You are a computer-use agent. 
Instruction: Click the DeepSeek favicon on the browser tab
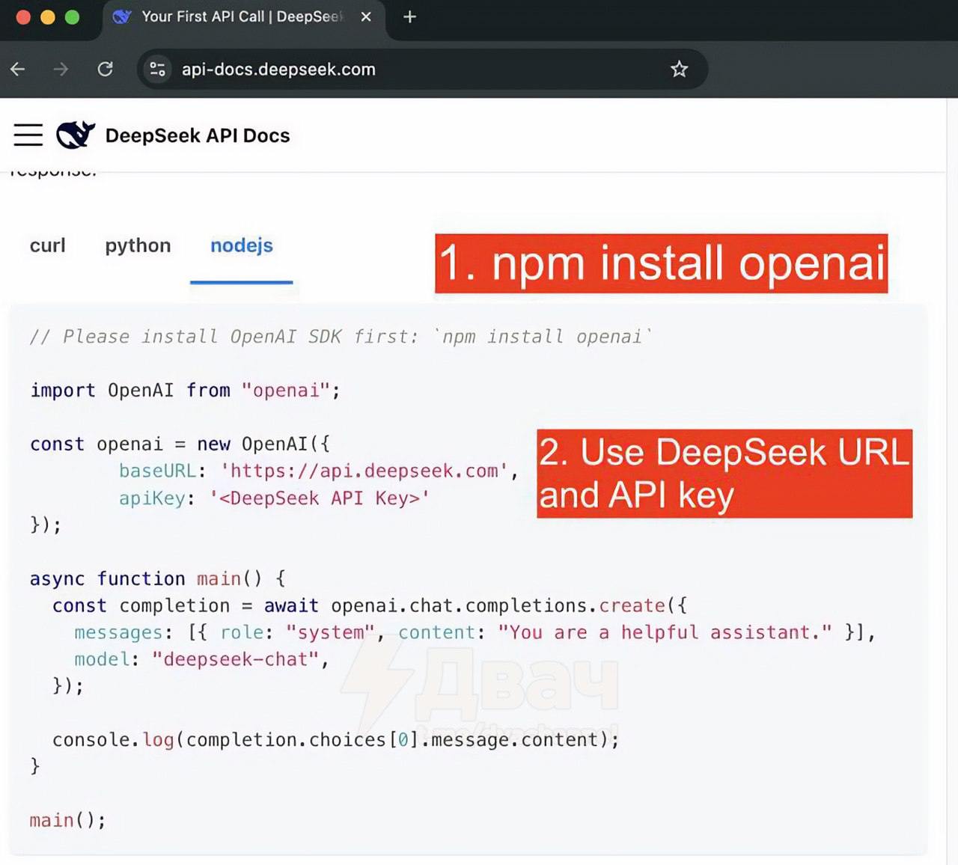(x=121, y=16)
